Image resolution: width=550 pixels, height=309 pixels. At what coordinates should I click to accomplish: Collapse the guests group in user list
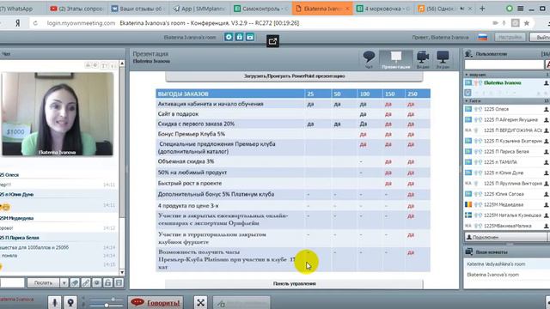(467, 101)
